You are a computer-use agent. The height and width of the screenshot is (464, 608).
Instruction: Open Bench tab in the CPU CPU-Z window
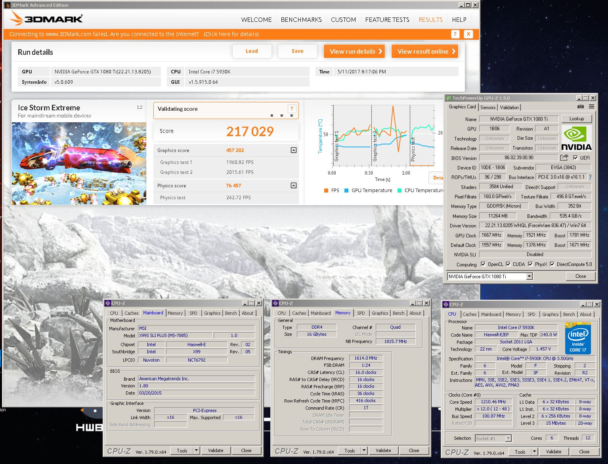pyautogui.click(x=569, y=314)
